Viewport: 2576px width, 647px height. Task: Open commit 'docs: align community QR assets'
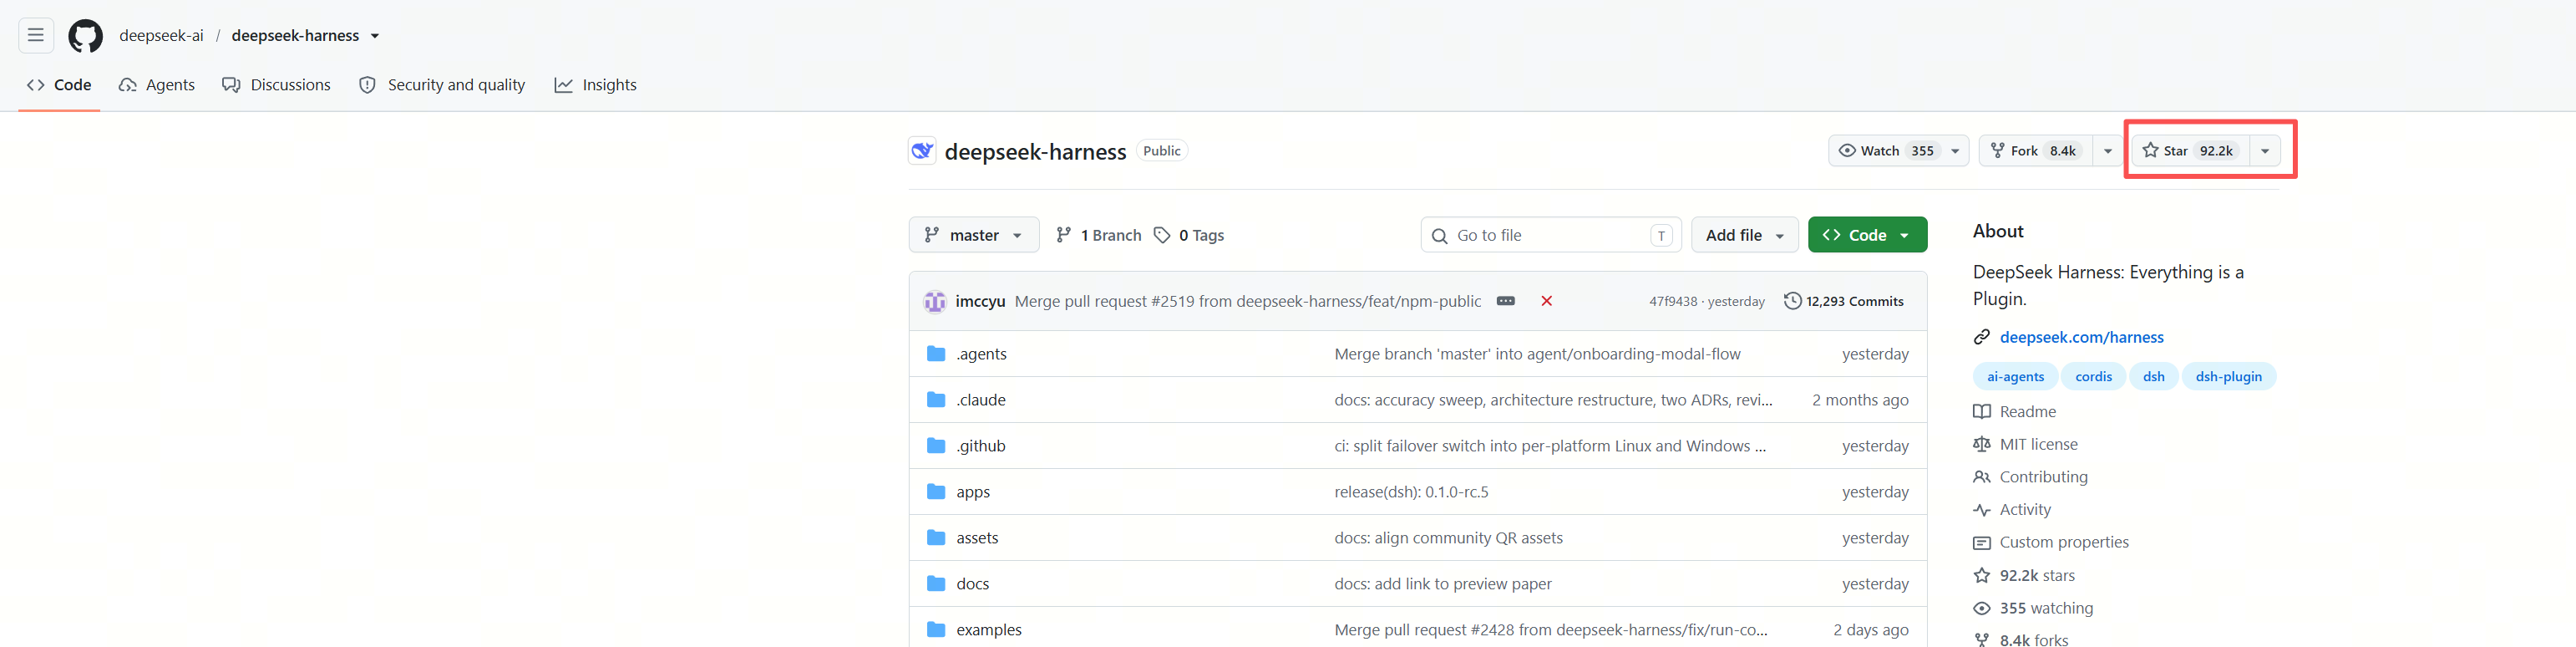[1448, 538]
